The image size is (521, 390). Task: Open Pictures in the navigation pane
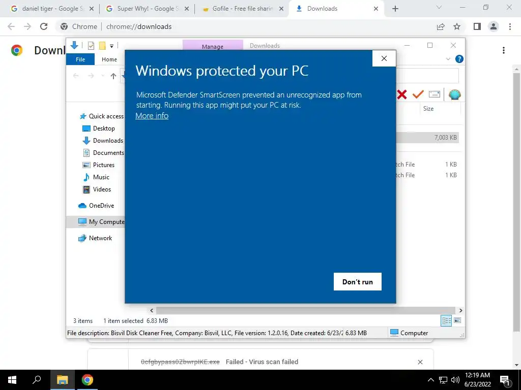coord(98,165)
